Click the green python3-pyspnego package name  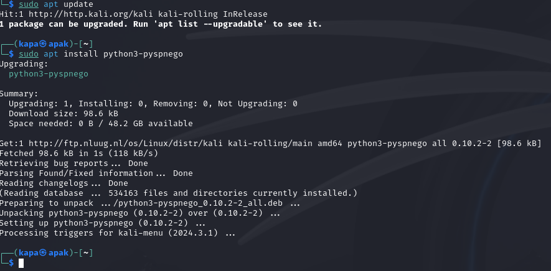pyautogui.click(x=49, y=73)
